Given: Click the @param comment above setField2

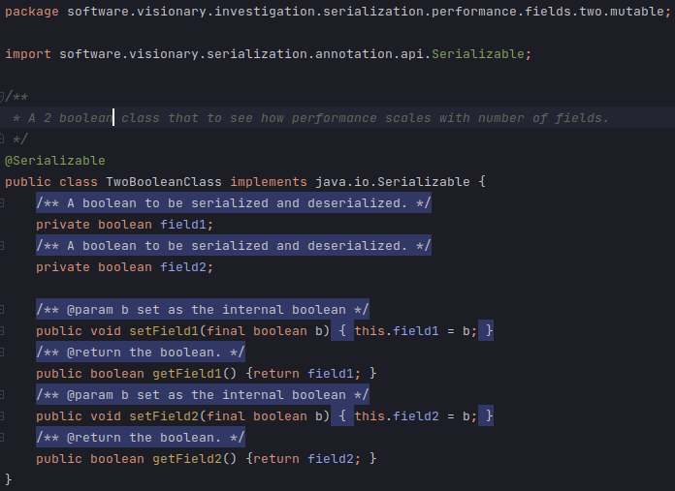Looking at the screenshot, I should click(x=203, y=395).
